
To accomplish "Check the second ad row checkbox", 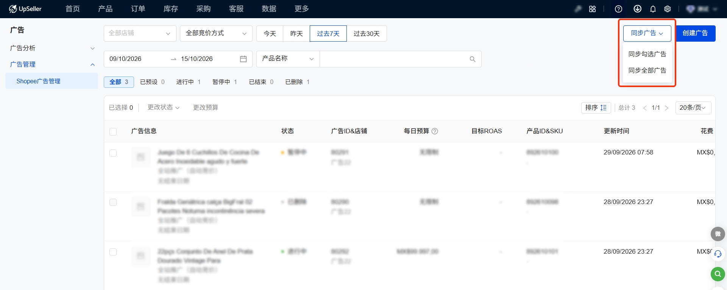I will click(113, 202).
